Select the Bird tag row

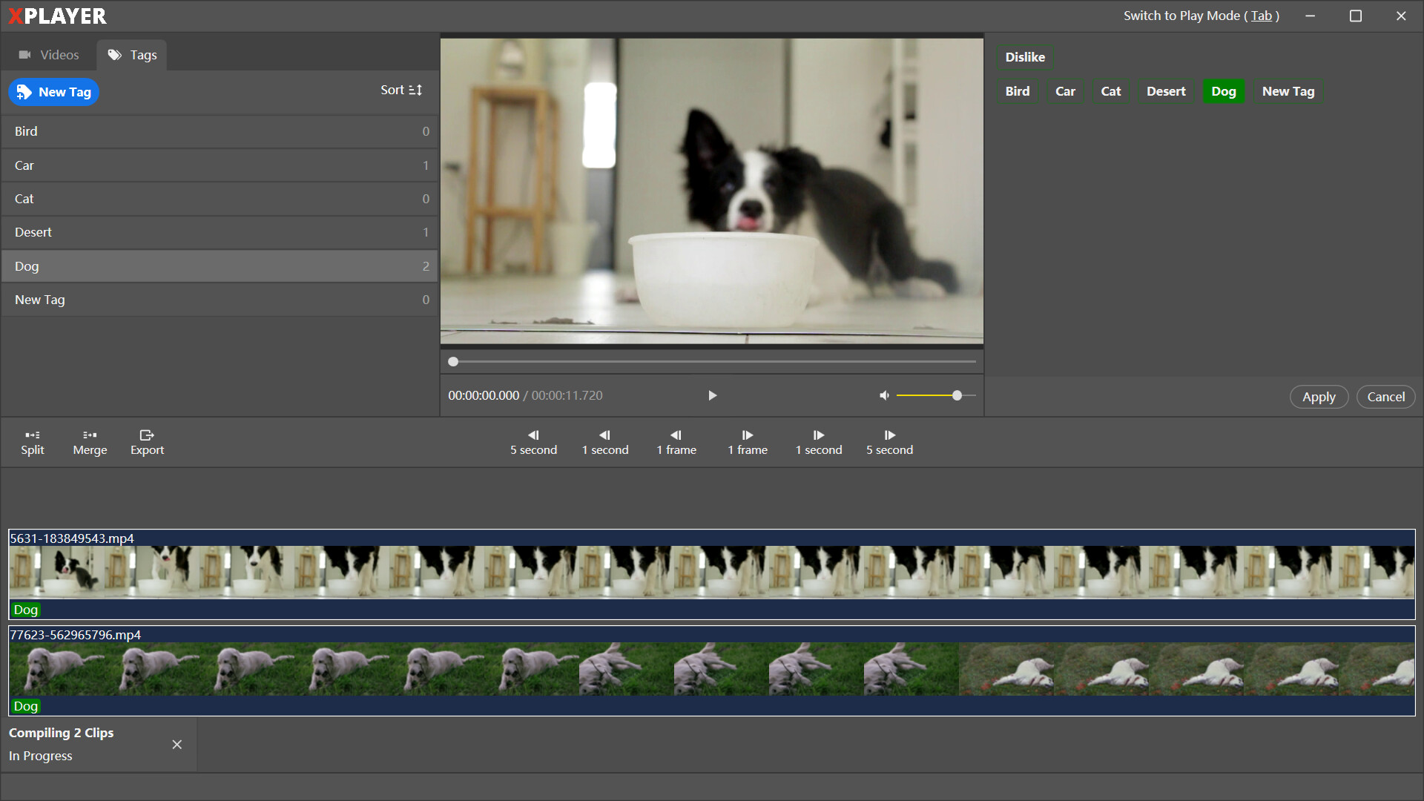pos(220,131)
